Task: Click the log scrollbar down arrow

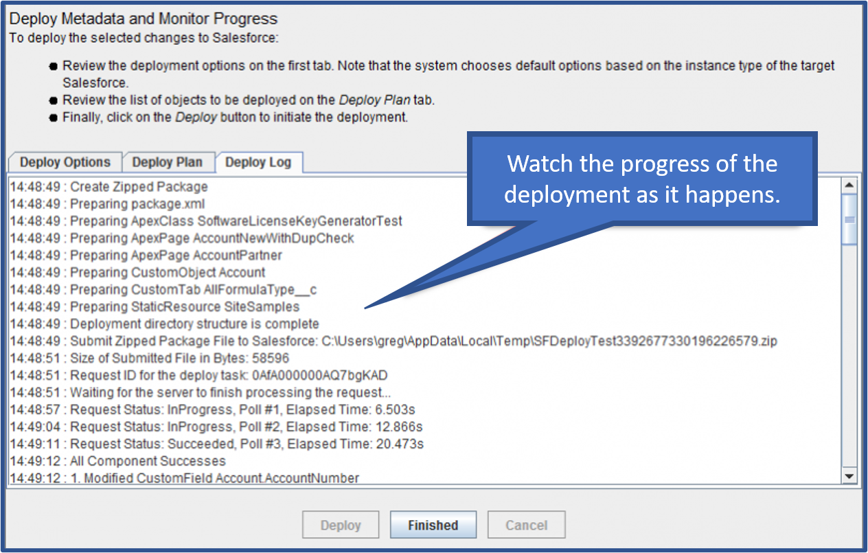Action: (x=849, y=476)
